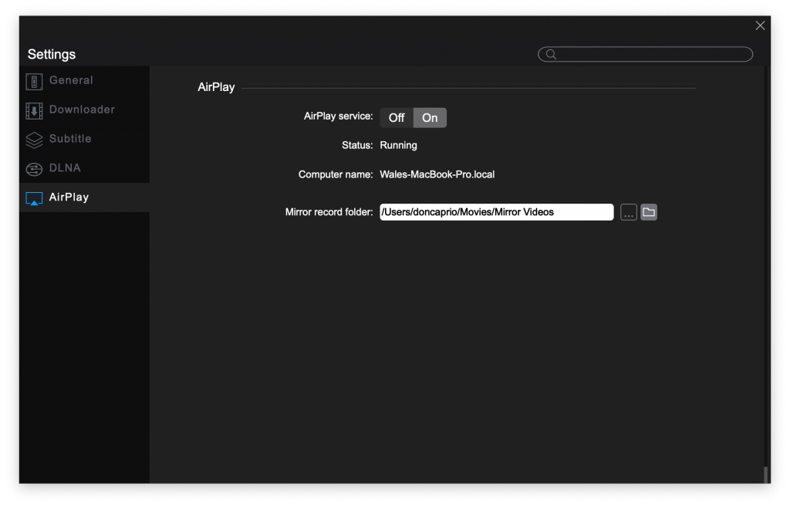790x506 pixels.
Task: Click the 'Mirror record folder:' label
Action: pyautogui.click(x=329, y=212)
